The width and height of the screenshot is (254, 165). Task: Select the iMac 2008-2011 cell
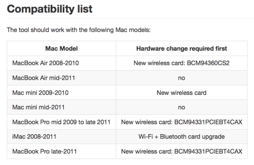[x=34, y=137]
